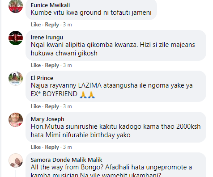Open the Mary Joseph name link
This screenshot has width=213, height=177.
click(x=47, y=119)
